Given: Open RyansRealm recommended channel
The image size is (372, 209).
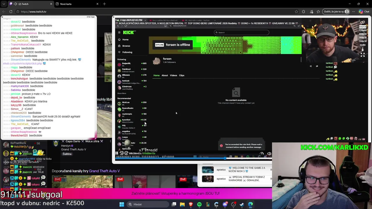Looking at the screenshot, I should (x=132, y=109).
